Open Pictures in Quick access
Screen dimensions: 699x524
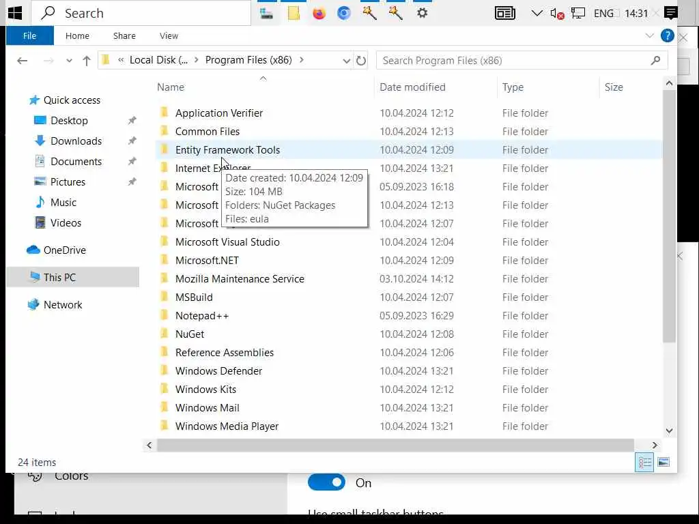68,181
